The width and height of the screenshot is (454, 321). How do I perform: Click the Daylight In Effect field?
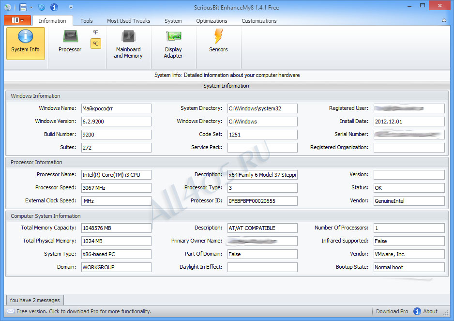click(x=262, y=267)
